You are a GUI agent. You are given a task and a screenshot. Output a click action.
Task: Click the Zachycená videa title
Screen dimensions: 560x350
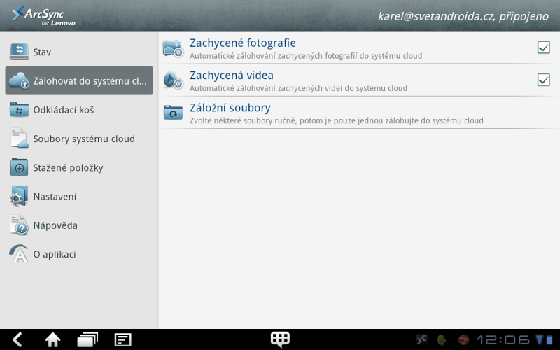[232, 76]
